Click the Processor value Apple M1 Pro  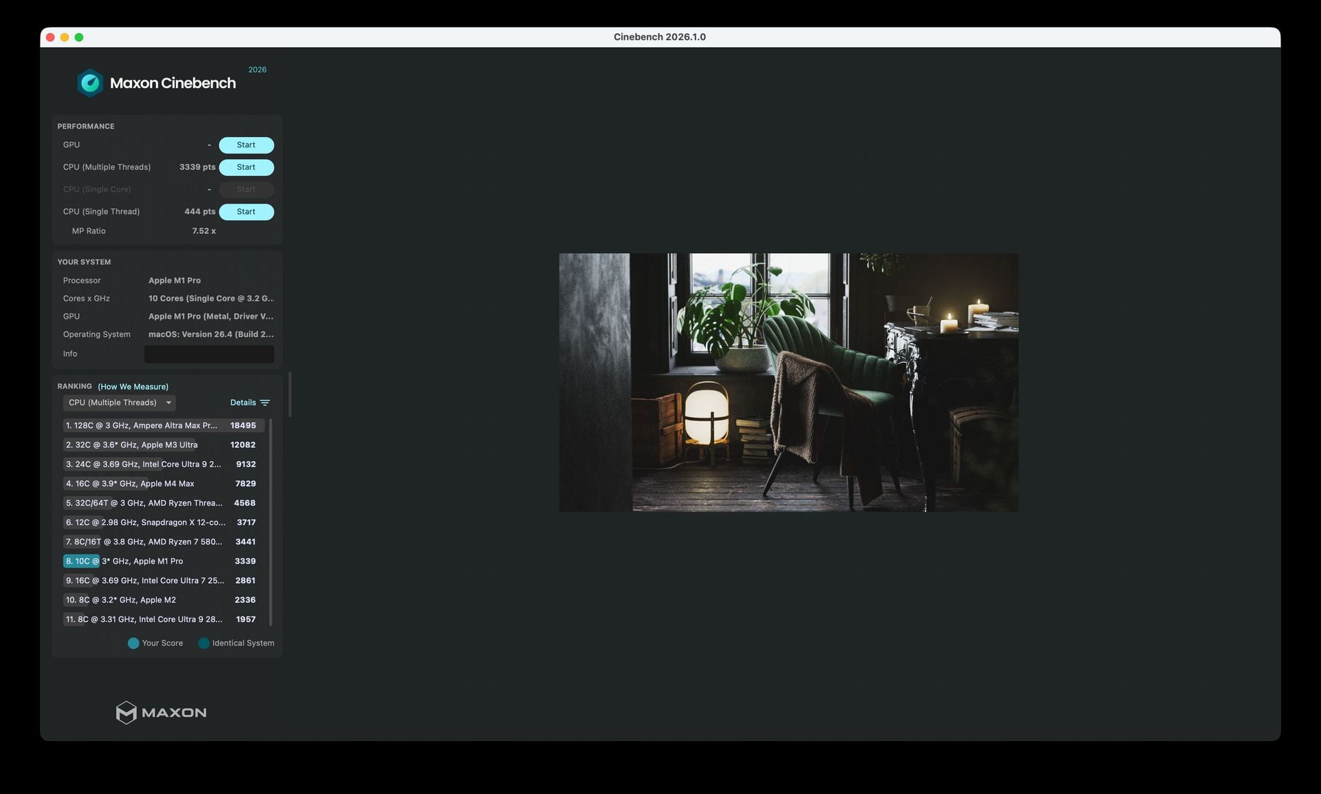point(175,281)
